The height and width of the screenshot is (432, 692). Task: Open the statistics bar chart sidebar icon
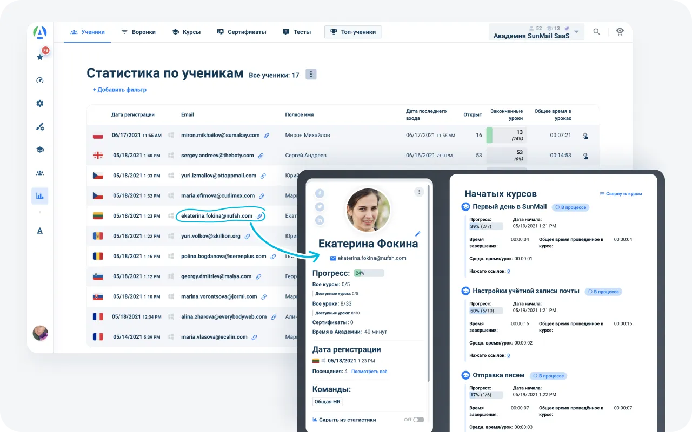point(40,196)
